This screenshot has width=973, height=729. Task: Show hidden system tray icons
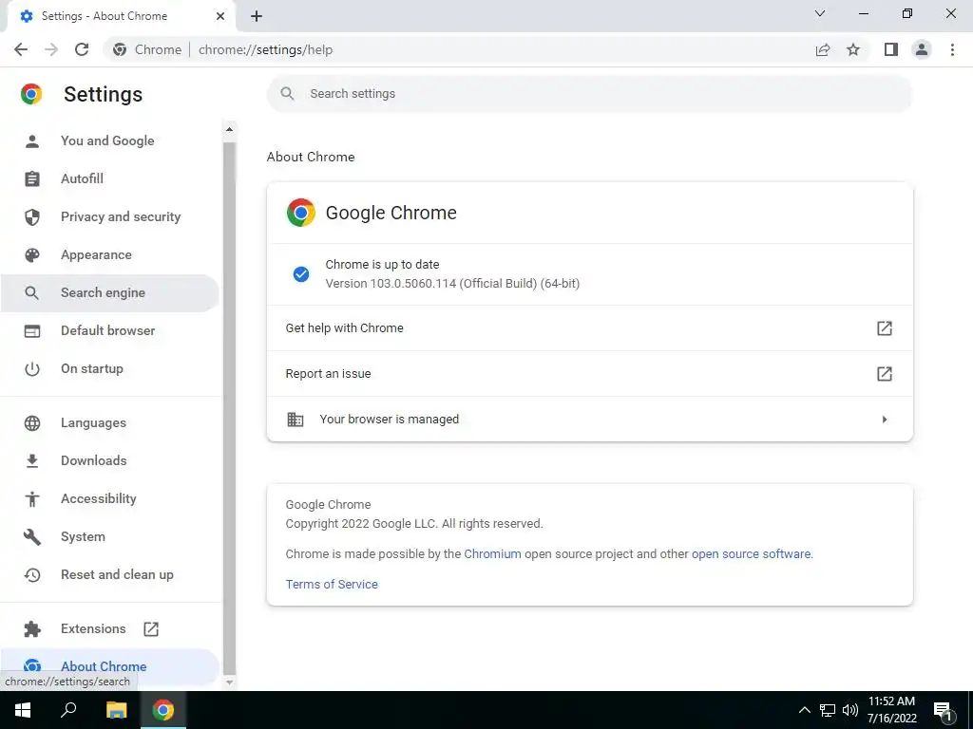(804, 710)
